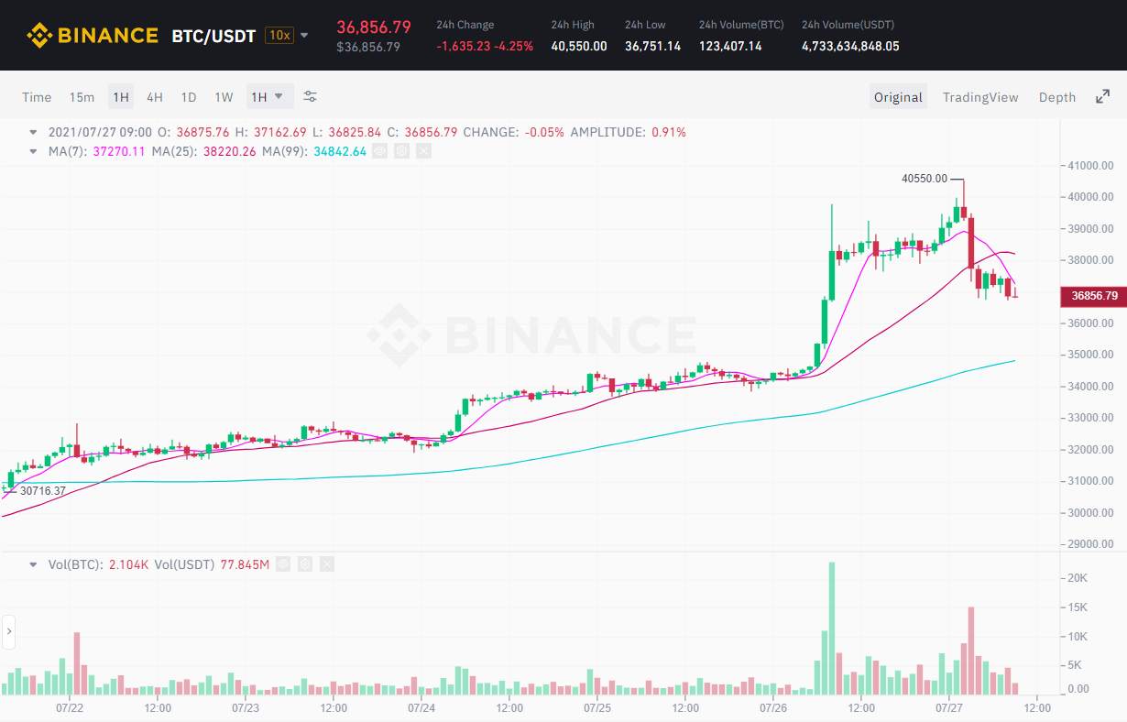Click the Vol(USDT) value 77.845M
Viewport: 1127px width, 722px height.
(x=245, y=564)
